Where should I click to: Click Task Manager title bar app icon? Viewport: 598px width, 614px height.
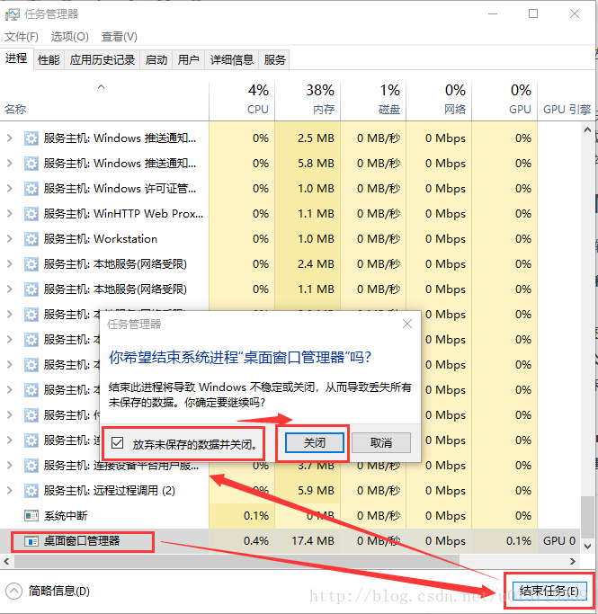[x=13, y=14]
